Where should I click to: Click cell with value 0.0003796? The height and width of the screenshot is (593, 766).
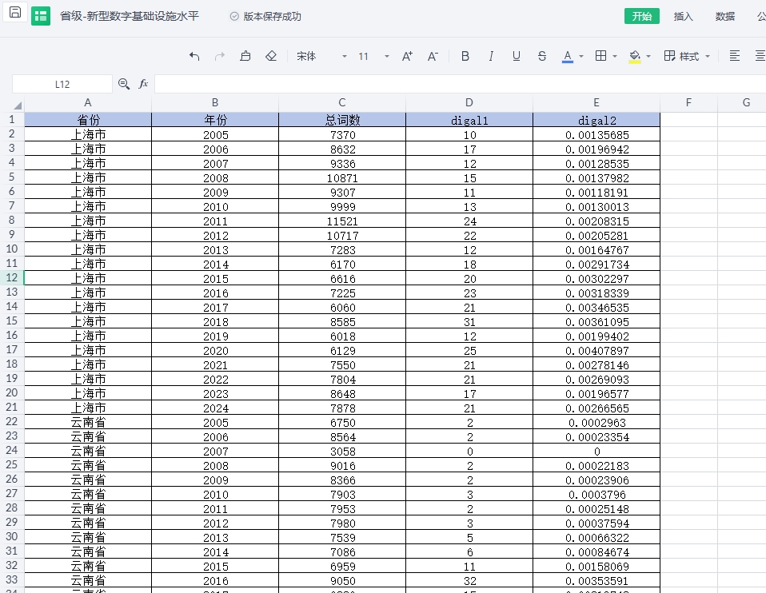596,494
